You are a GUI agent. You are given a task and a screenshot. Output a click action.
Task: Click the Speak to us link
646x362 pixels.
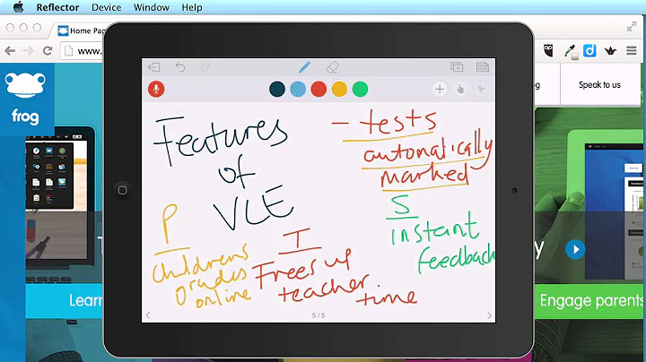tap(599, 85)
